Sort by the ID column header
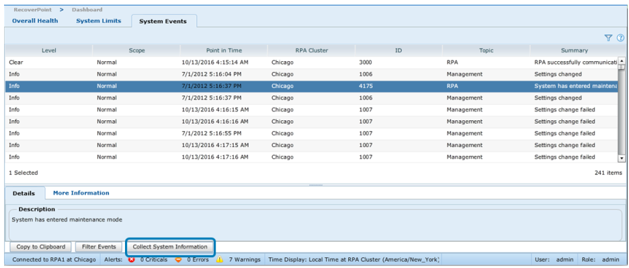The width and height of the screenshot is (629, 268). (x=399, y=50)
